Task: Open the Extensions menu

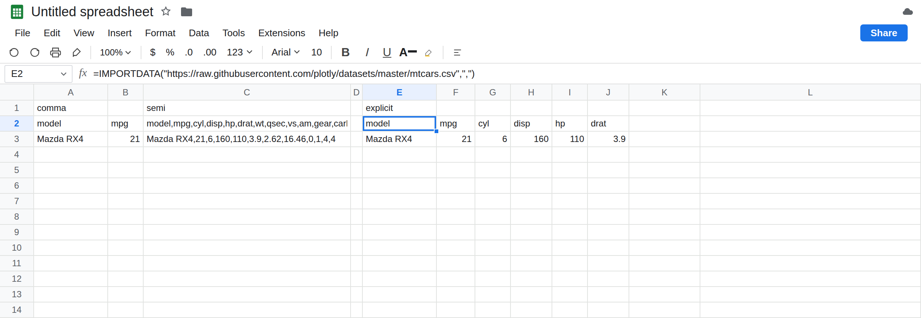Action: [282, 33]
